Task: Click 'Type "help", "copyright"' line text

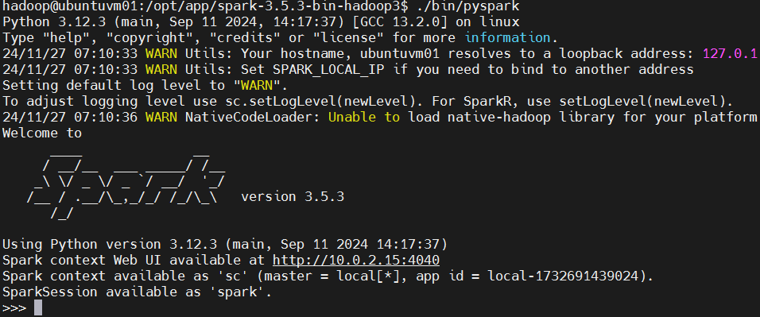Action: (x=102, y=38)
